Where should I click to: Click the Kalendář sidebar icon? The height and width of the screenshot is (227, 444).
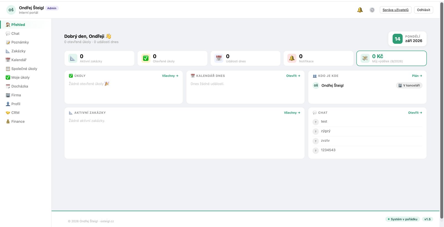[8, 60]
